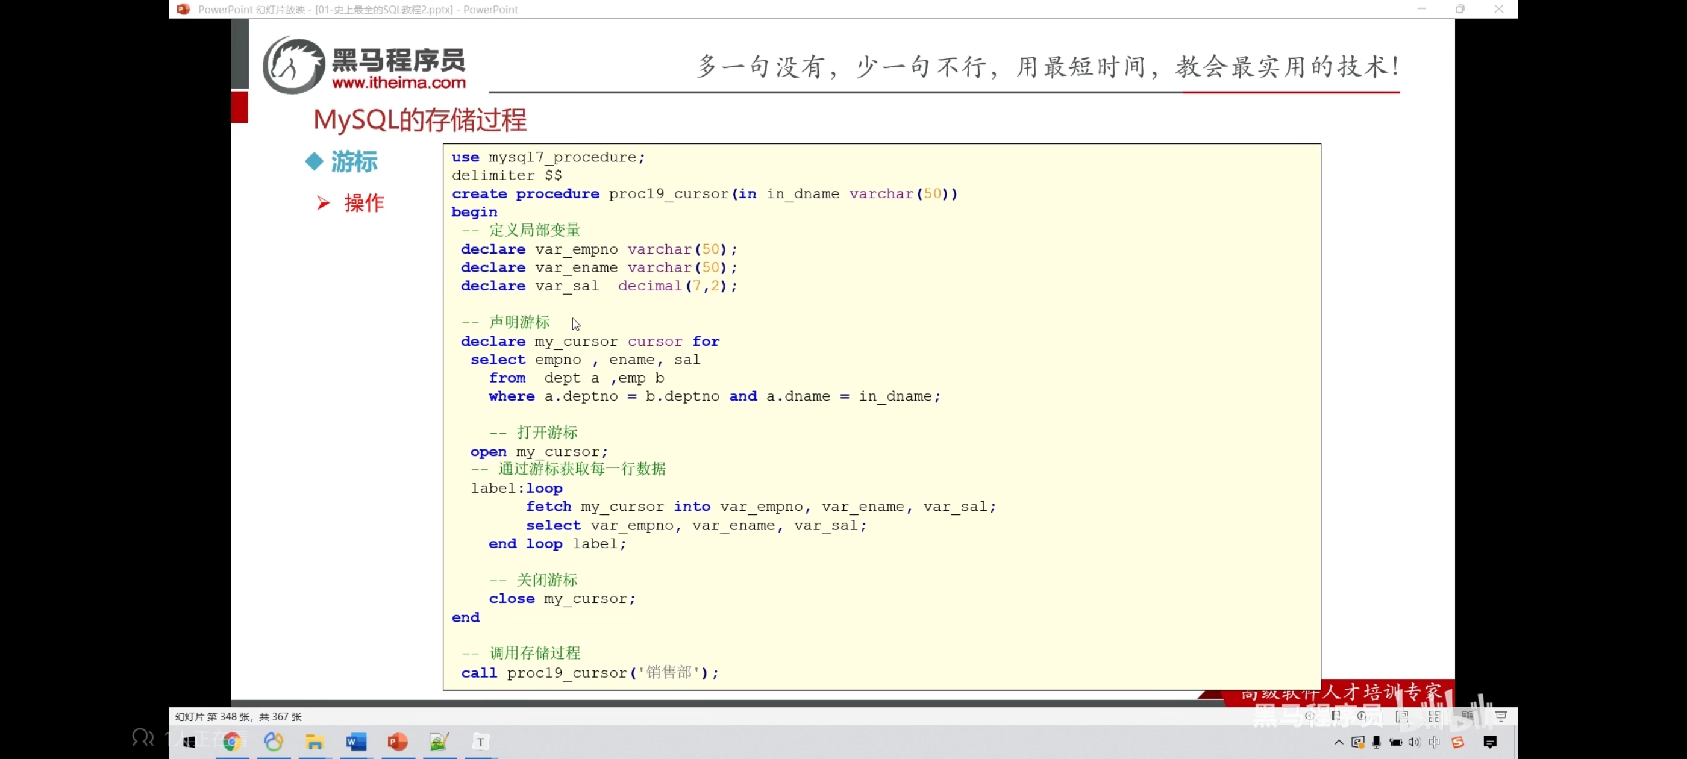Screen dimensions: 1687x759
Task: Toggle Chinese input mode indicator
Action: coord(1434,742)
